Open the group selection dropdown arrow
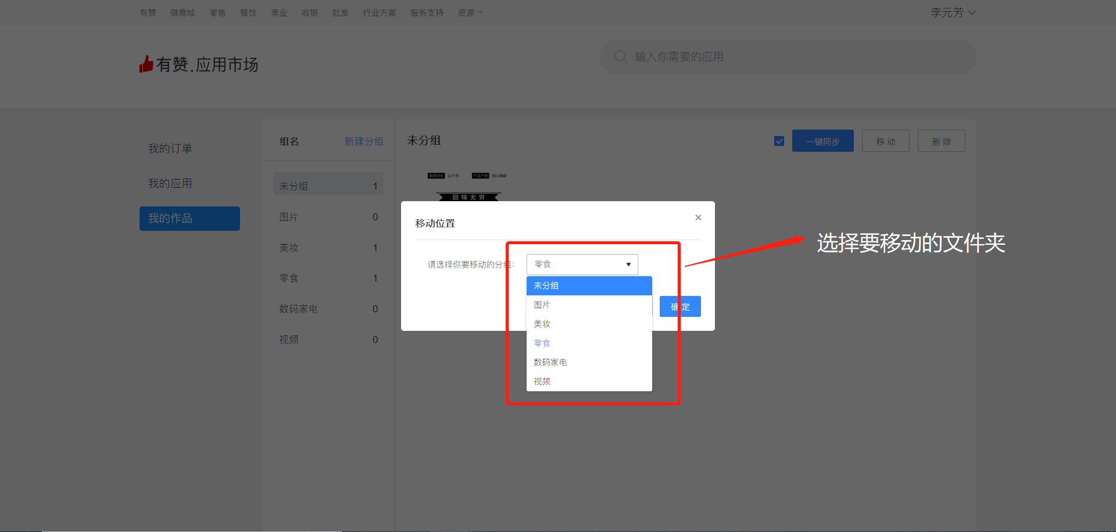The image size is (1116, 532). tap(628, 265)
